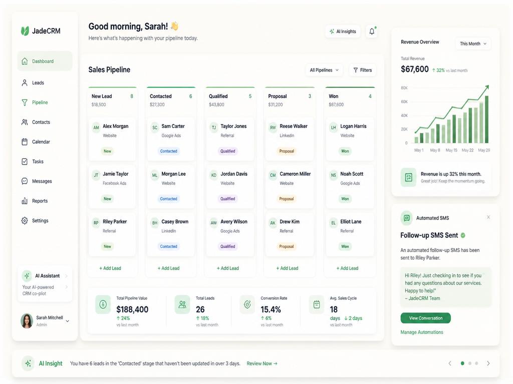
Task: Click the Contacted tag on Morgan Lee
Action: pos(168,199)
